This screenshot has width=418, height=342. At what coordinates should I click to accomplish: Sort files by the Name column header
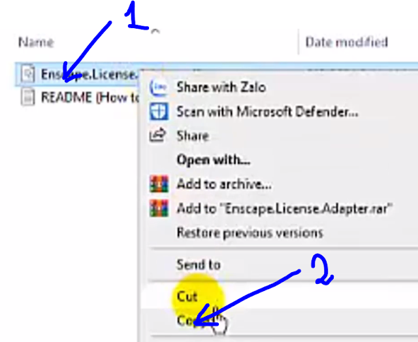click(x=37, y=42)
